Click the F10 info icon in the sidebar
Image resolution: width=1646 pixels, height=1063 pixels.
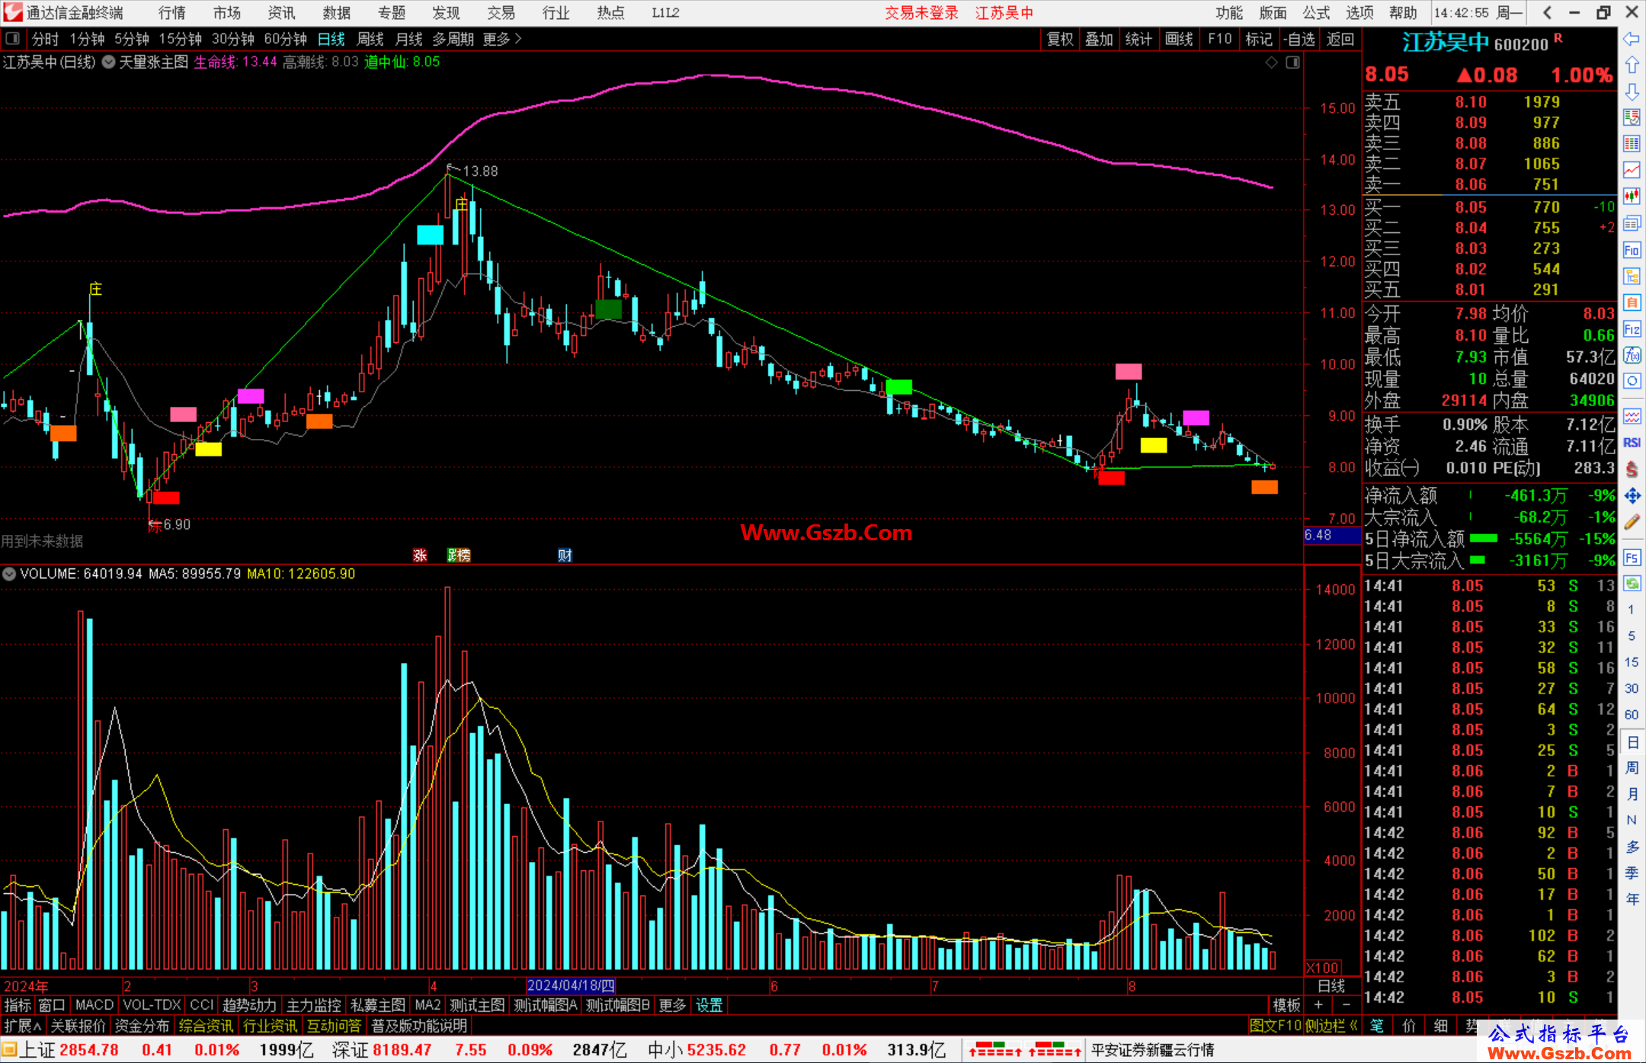[x=1632, y=250]
